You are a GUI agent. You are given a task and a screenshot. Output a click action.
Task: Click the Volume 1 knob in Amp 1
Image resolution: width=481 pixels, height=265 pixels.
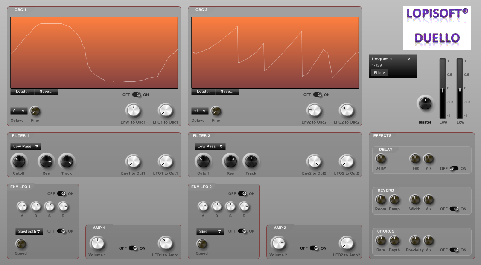(97, 244)
